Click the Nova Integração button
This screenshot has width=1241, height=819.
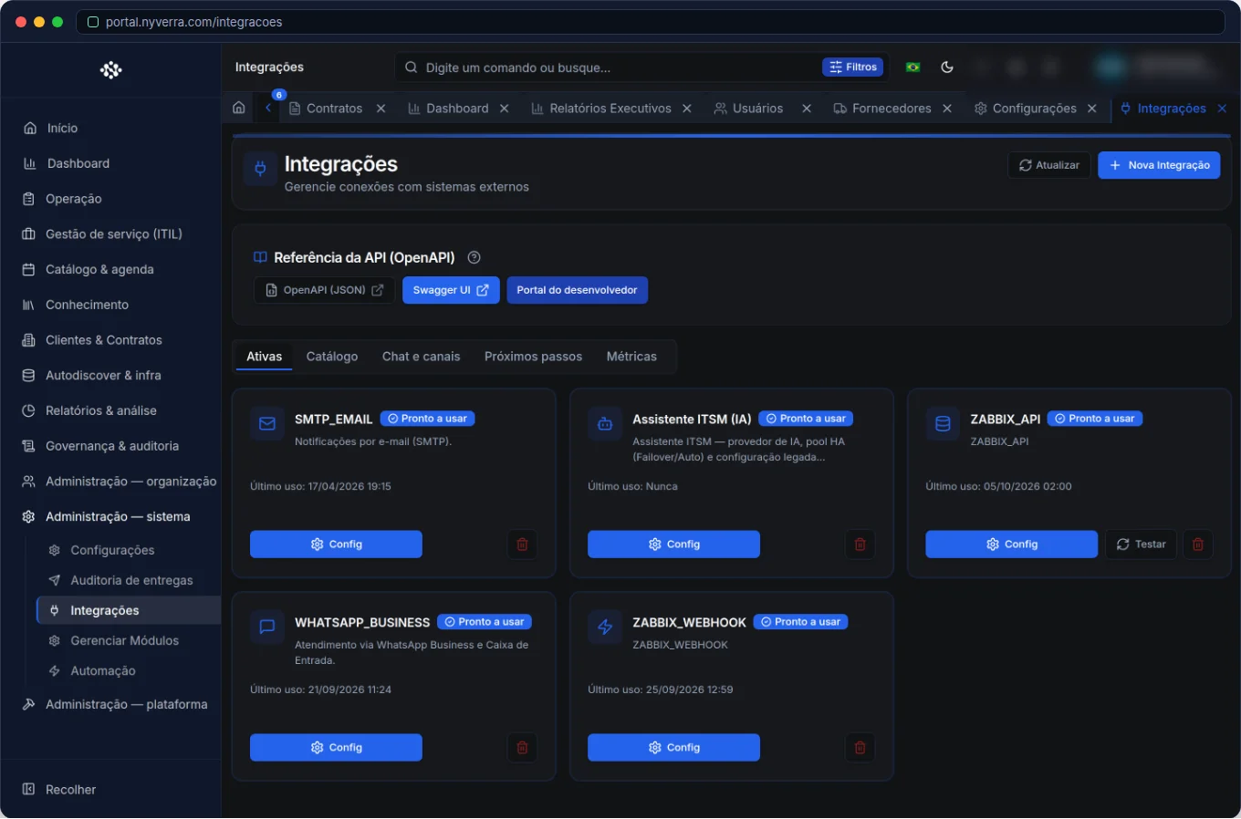1159,165
